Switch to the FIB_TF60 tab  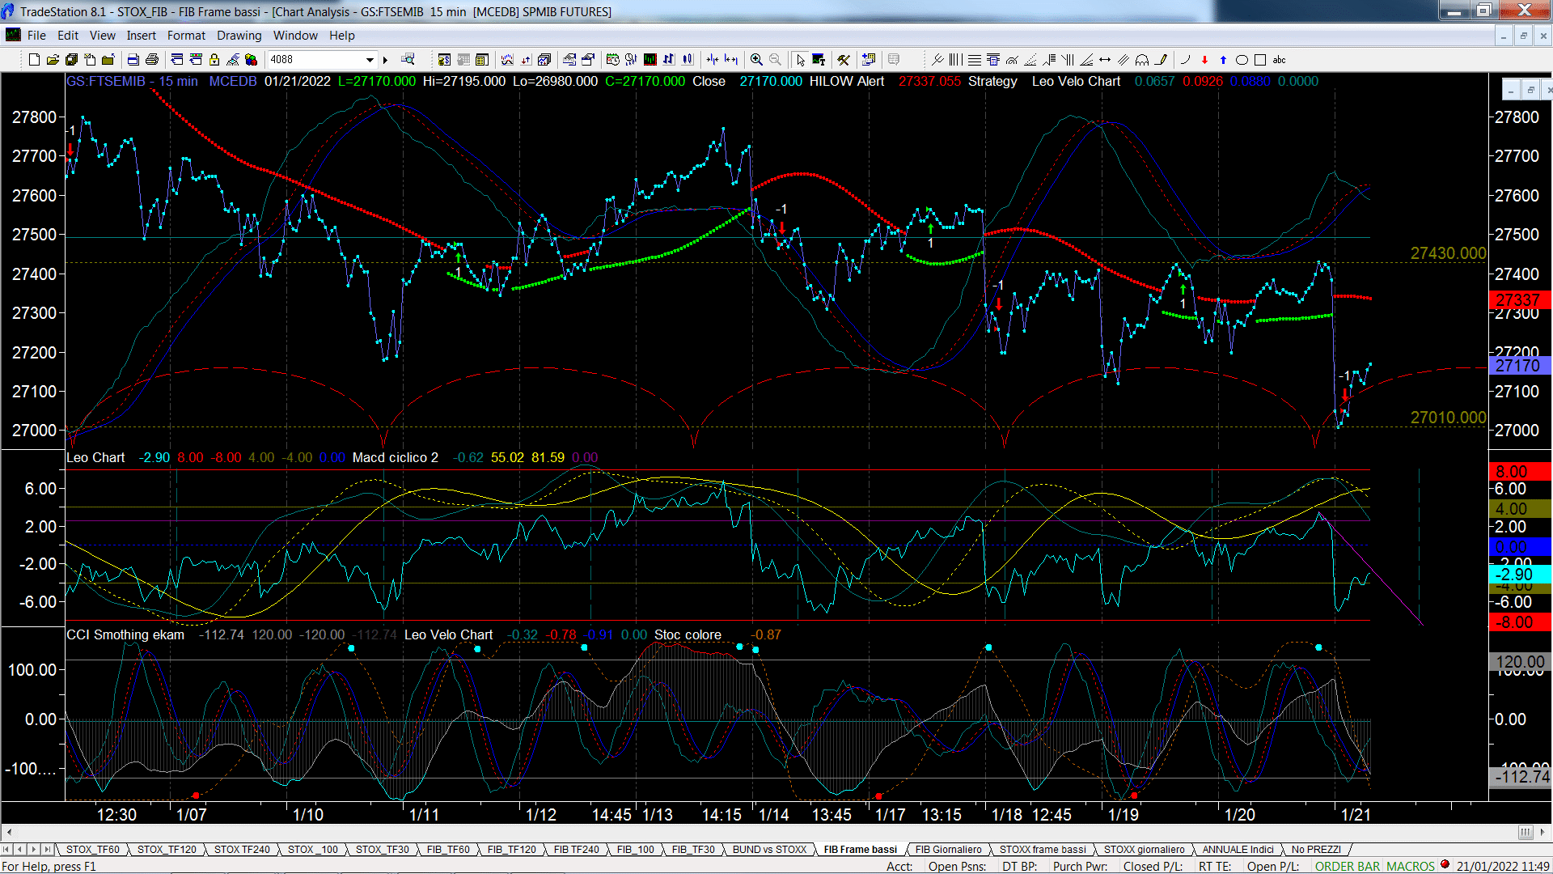click(x=448, y=849)
